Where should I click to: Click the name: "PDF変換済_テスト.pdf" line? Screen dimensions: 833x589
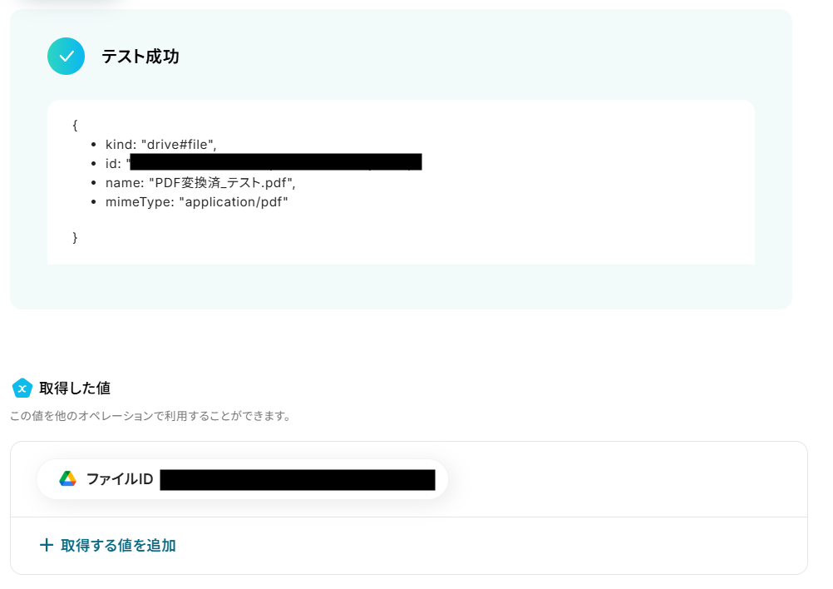[x=200, y=183]
